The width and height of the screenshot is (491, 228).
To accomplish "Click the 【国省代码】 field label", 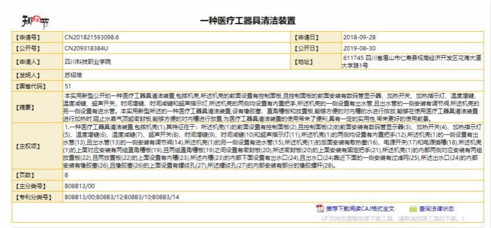I will (31, 86).
